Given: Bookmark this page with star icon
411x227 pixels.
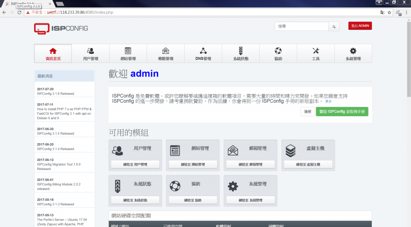Looking at the screenshot, I should (389, 12).
